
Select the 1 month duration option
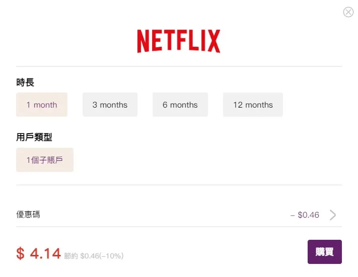42,105
